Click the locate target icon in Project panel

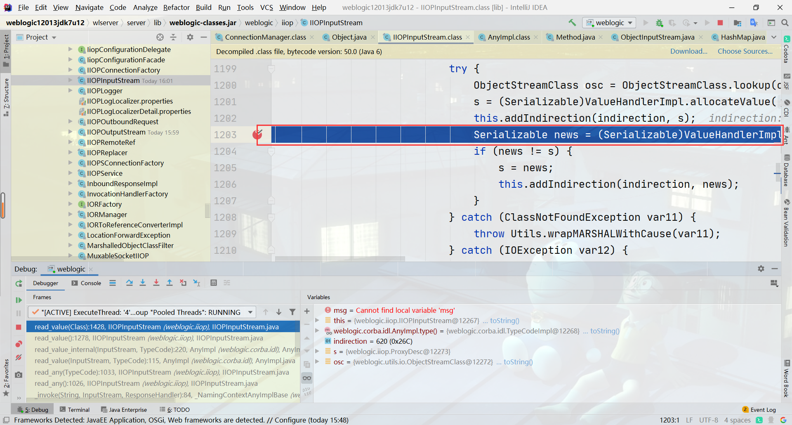point(160,37)
